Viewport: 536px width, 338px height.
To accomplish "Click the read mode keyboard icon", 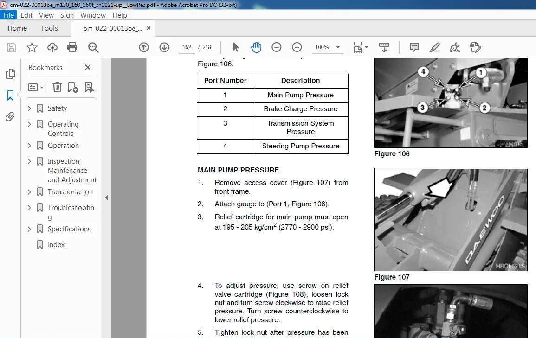I will [x=384, y=47].
